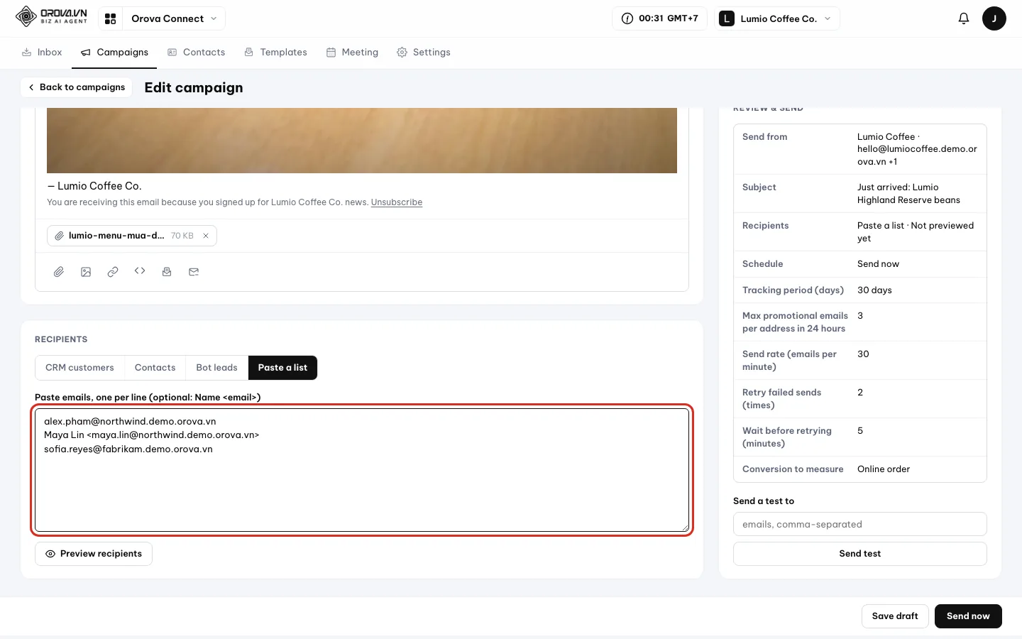Remove the lumio-menu attachment
The image size is (1022, 639).
pos(206,236)
